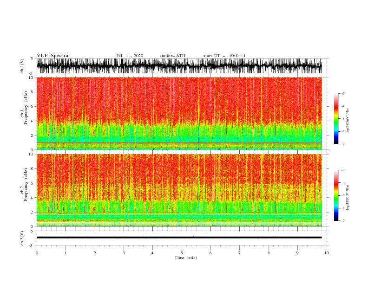The height and width of the screenshot is (284, 368).
Task: Click the date "Jul. 1, 2020"
Action: tap(130, 56)
